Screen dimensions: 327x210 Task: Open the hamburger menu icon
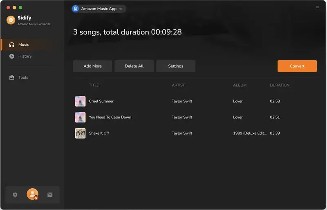click(x=317, y=8)
